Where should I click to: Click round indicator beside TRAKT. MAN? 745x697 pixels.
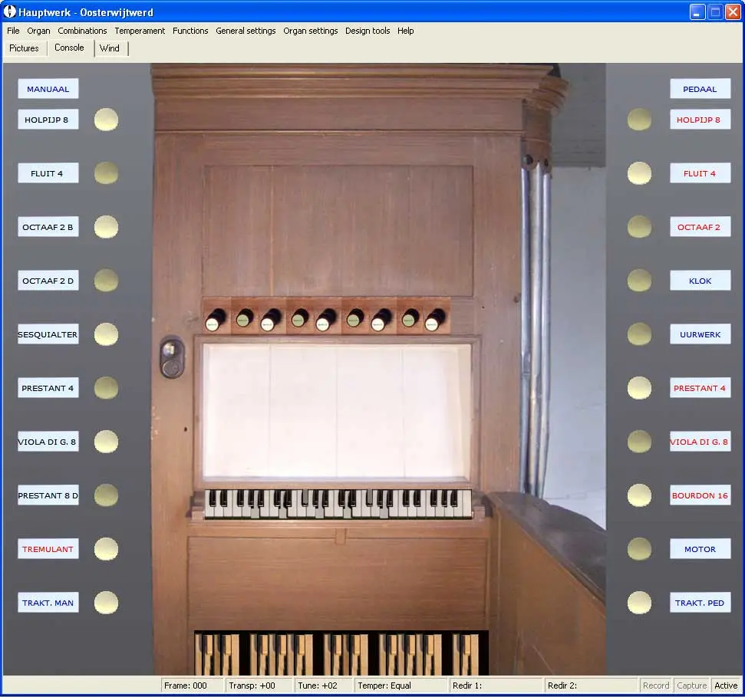click(x=106, y=603)
